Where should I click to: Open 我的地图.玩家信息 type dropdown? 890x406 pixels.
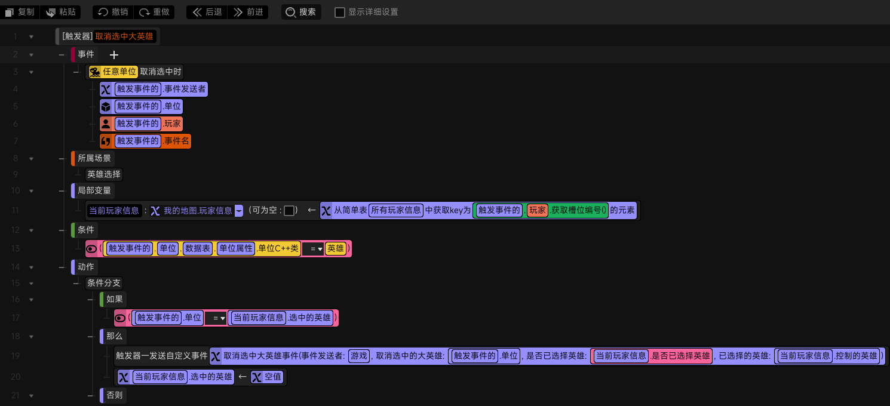[x=239, y=210]
